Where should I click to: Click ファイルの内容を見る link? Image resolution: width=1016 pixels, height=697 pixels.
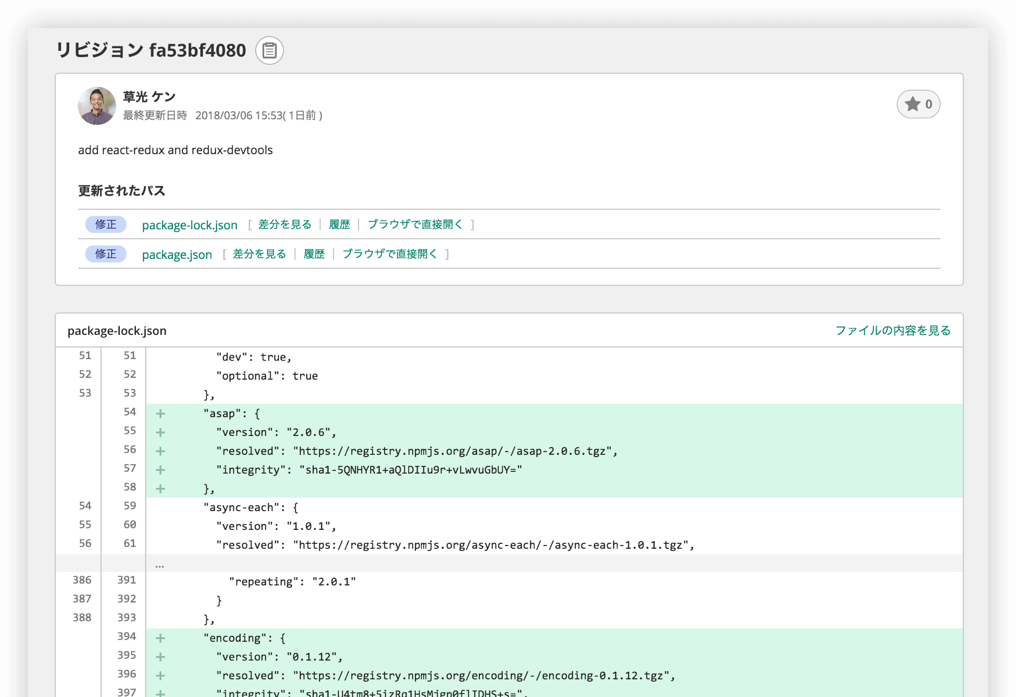(x=892, y=331)
